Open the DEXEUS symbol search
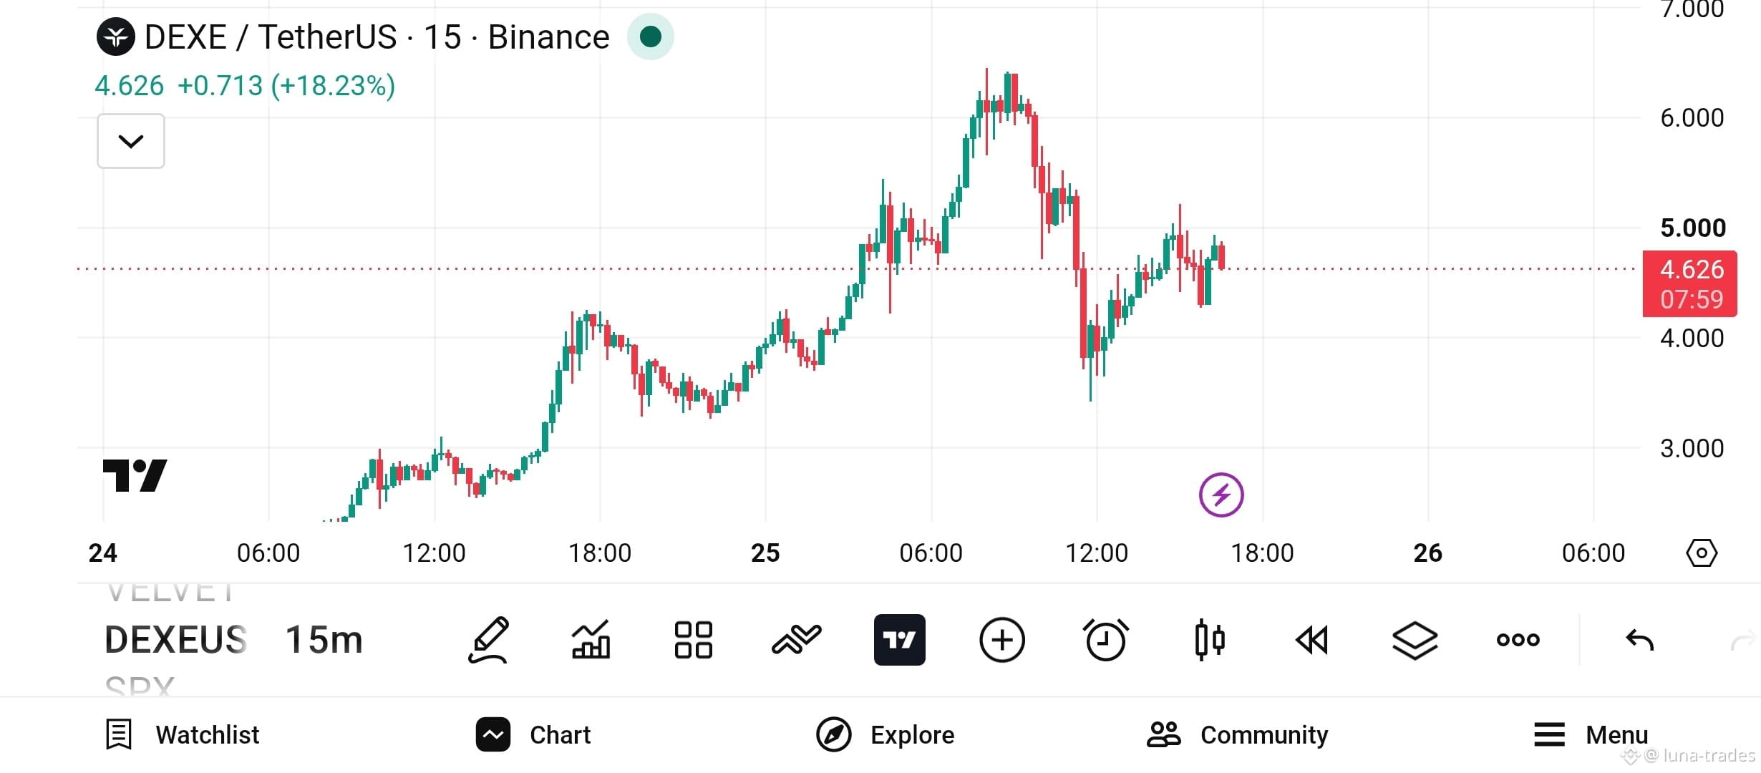The image size is (1761, 773). [176, 640]
